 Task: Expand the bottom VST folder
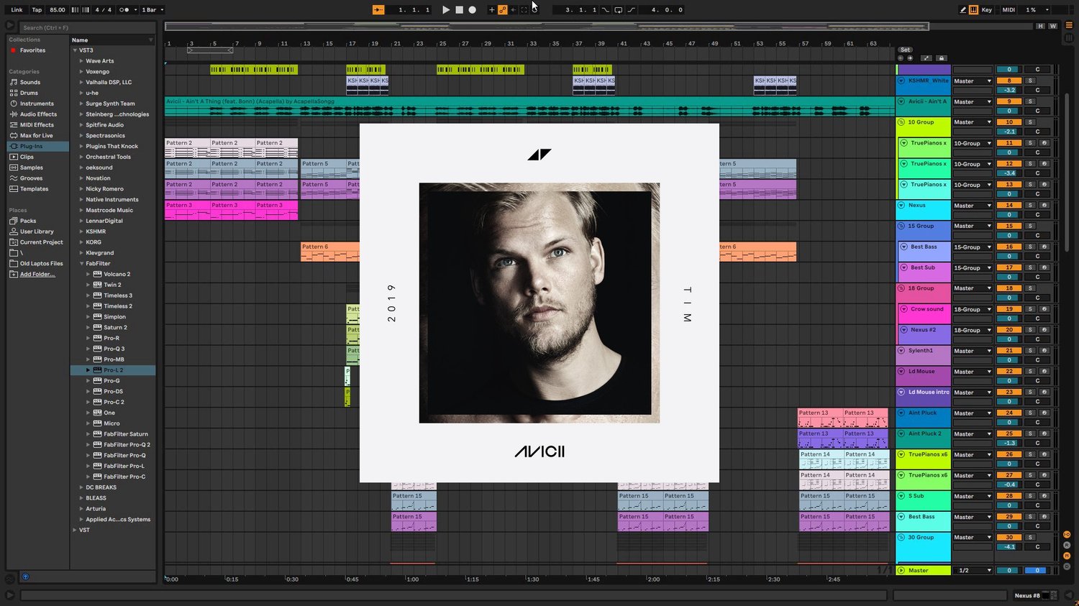75,530
